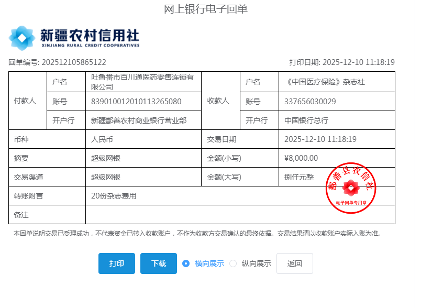Select the 纵向展示 radio option
This screenshot has width=421, height=308.
(233, 263)
